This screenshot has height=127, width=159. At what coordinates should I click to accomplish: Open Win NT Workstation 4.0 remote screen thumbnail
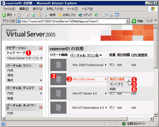pyautogui.click(x=58, y=107)
